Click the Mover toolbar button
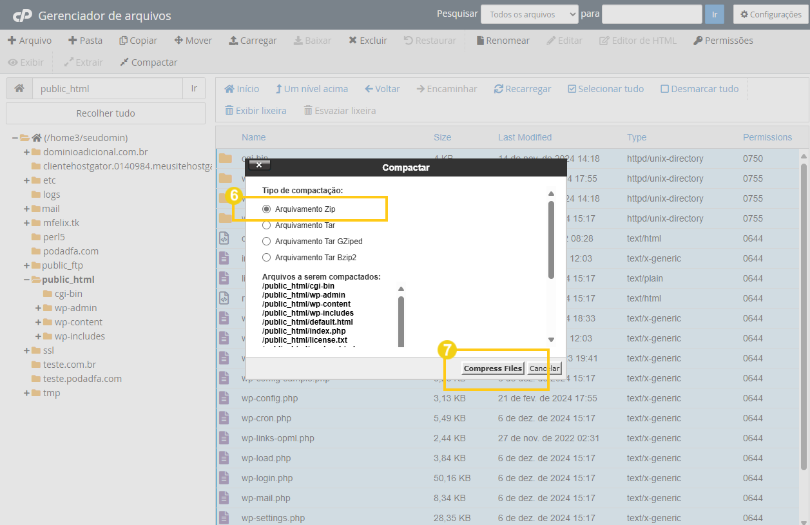810x525 pixels. 193,40
